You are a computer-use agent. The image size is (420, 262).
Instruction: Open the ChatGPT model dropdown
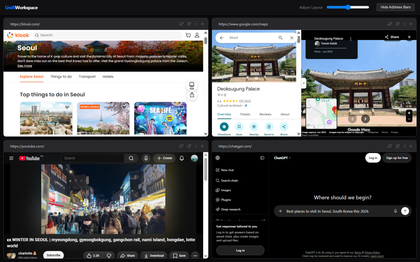[x=283, y=158]
